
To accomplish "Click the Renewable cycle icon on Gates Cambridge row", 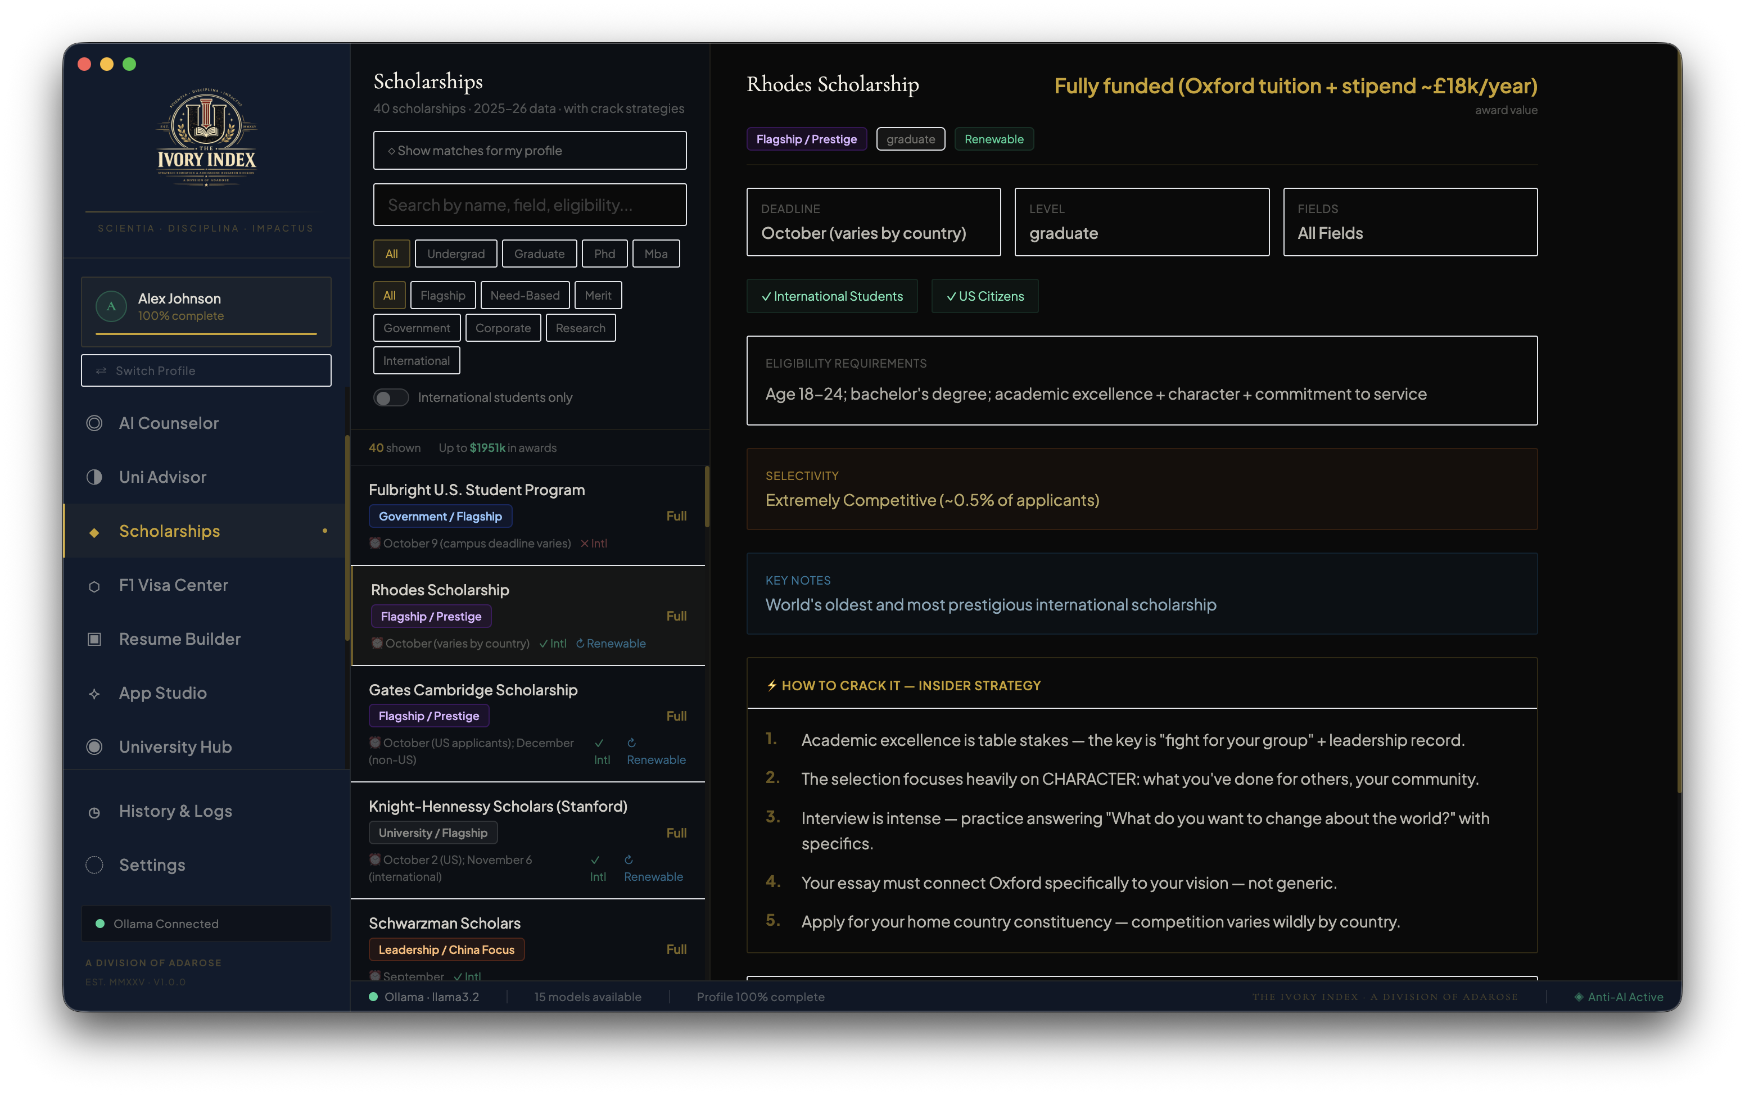I will click(631, 743).
